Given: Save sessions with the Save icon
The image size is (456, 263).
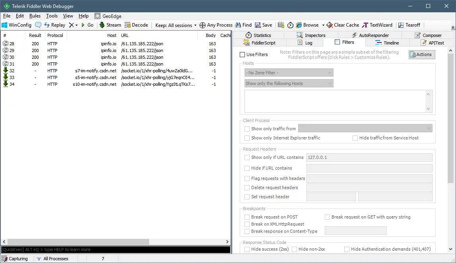Looking at the screenshot, I should [264, 25].
